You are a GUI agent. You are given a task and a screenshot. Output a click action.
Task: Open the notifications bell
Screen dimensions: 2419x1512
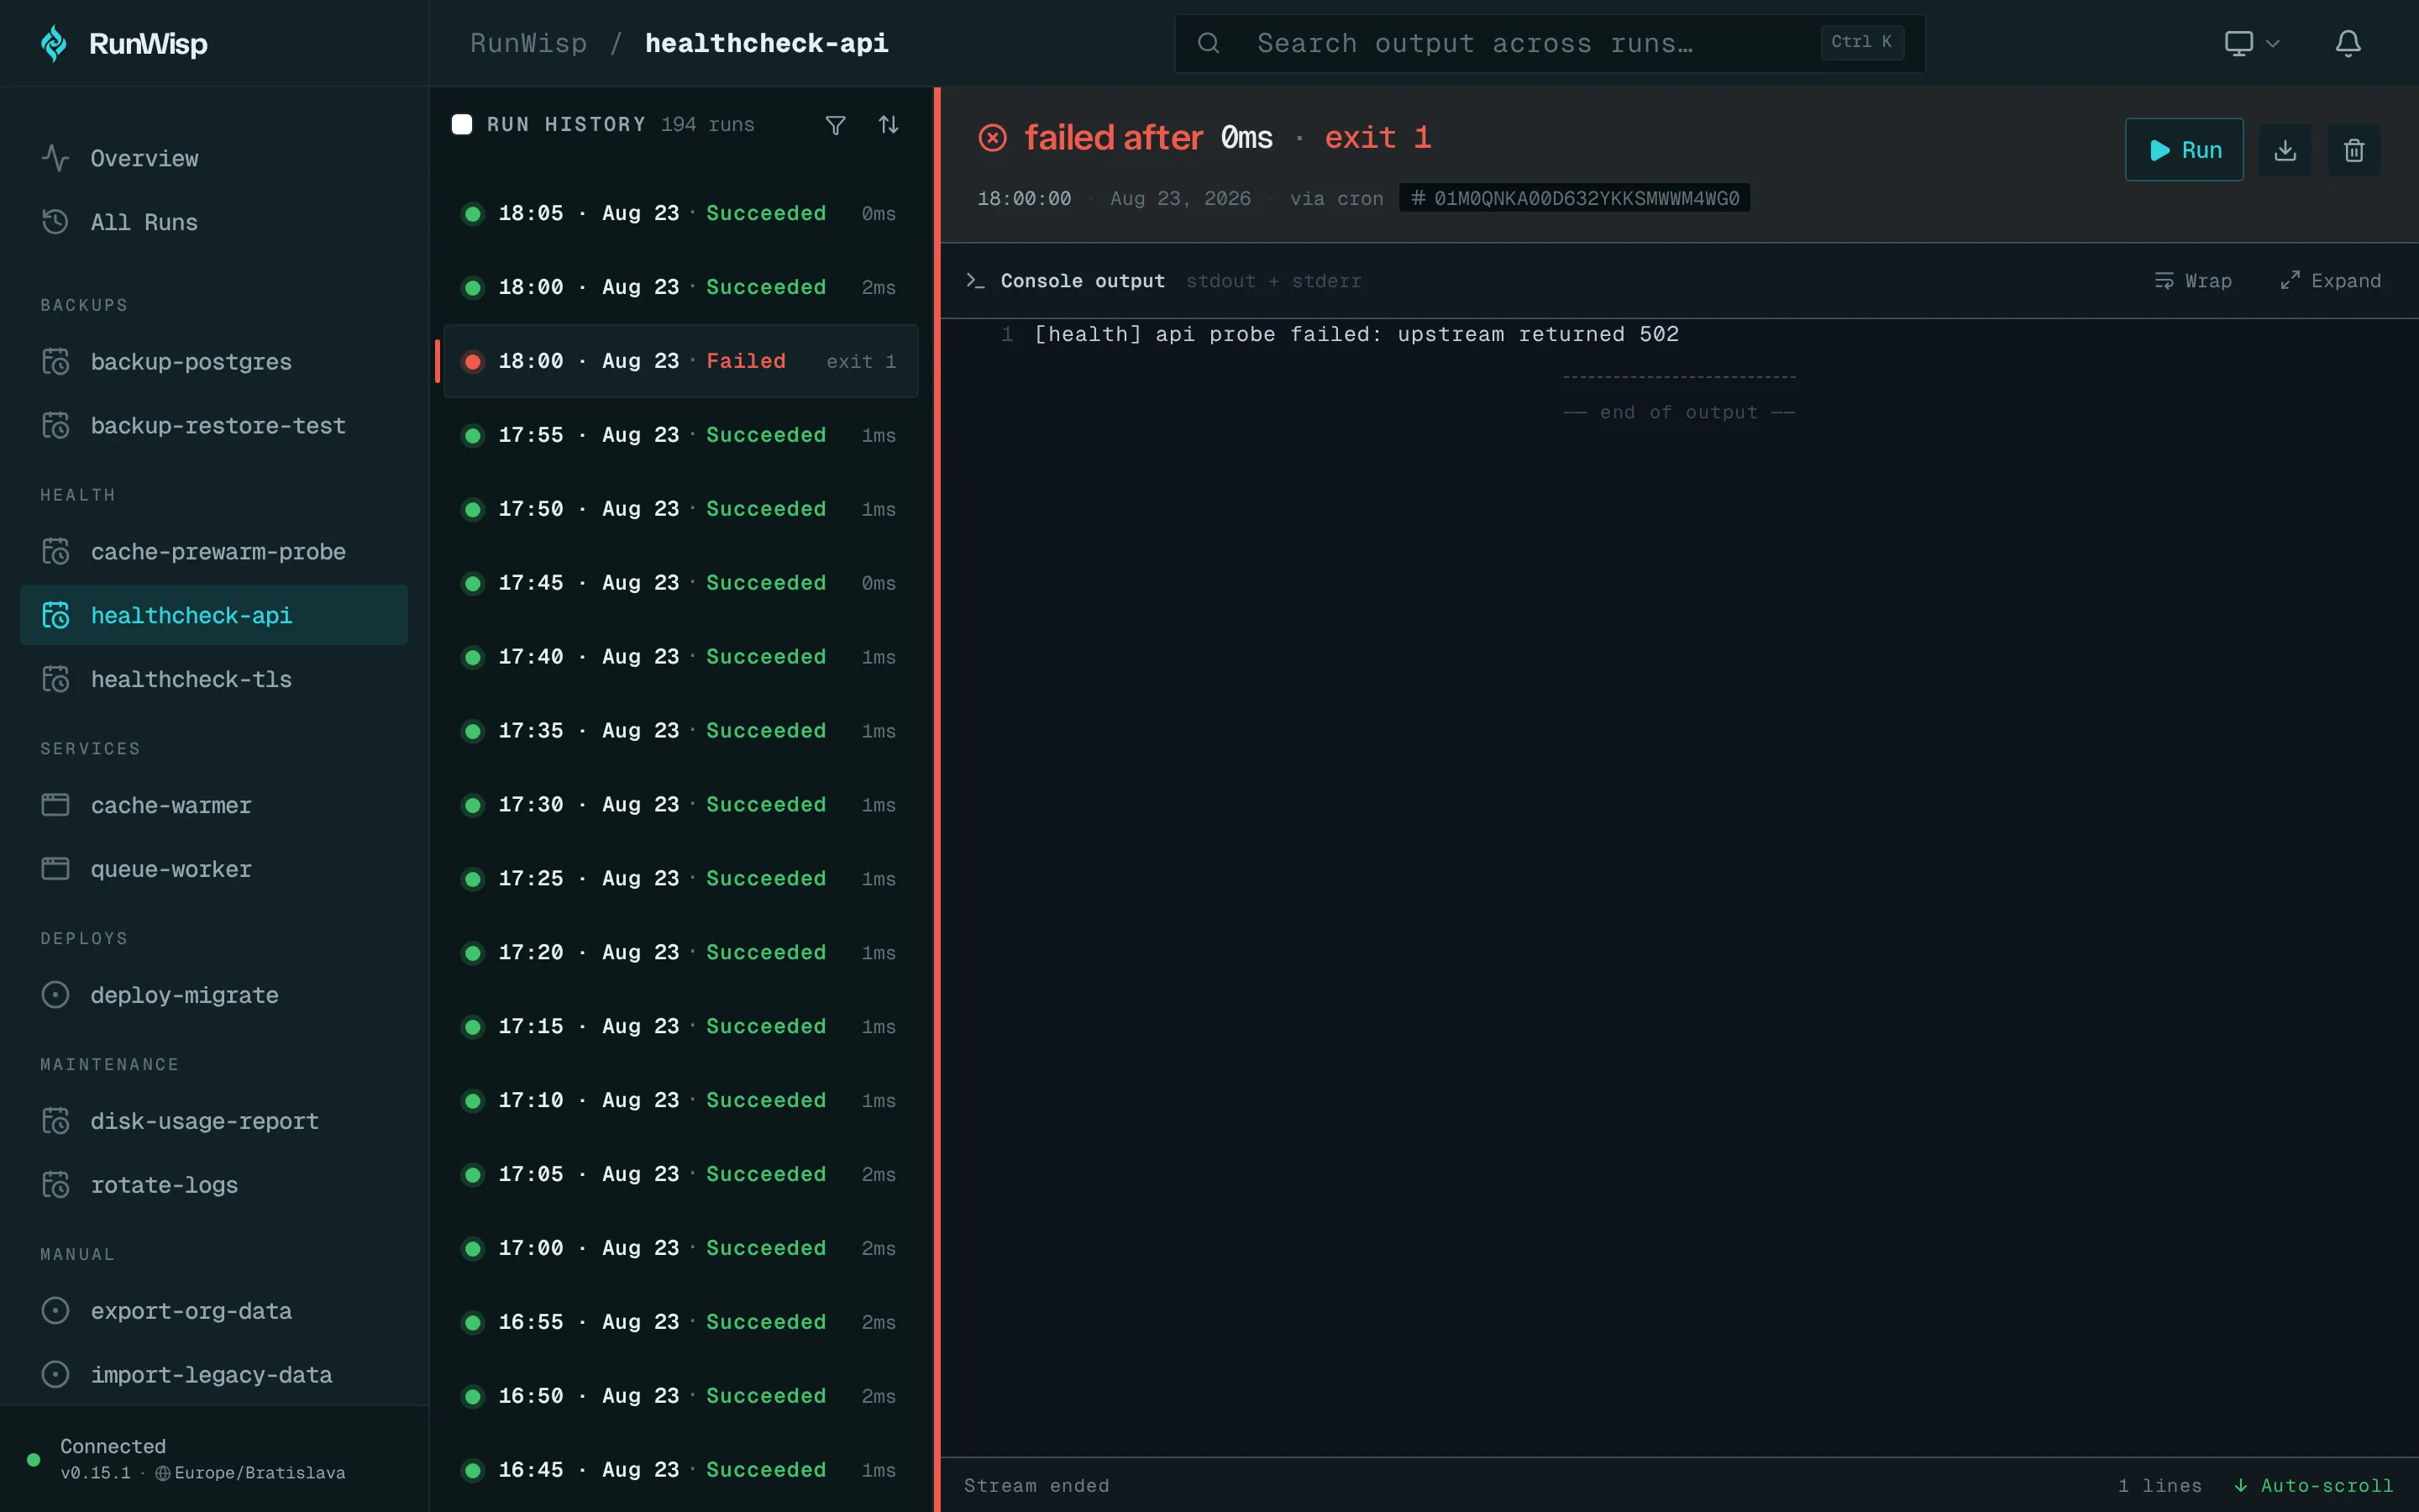pos(2348,43)
